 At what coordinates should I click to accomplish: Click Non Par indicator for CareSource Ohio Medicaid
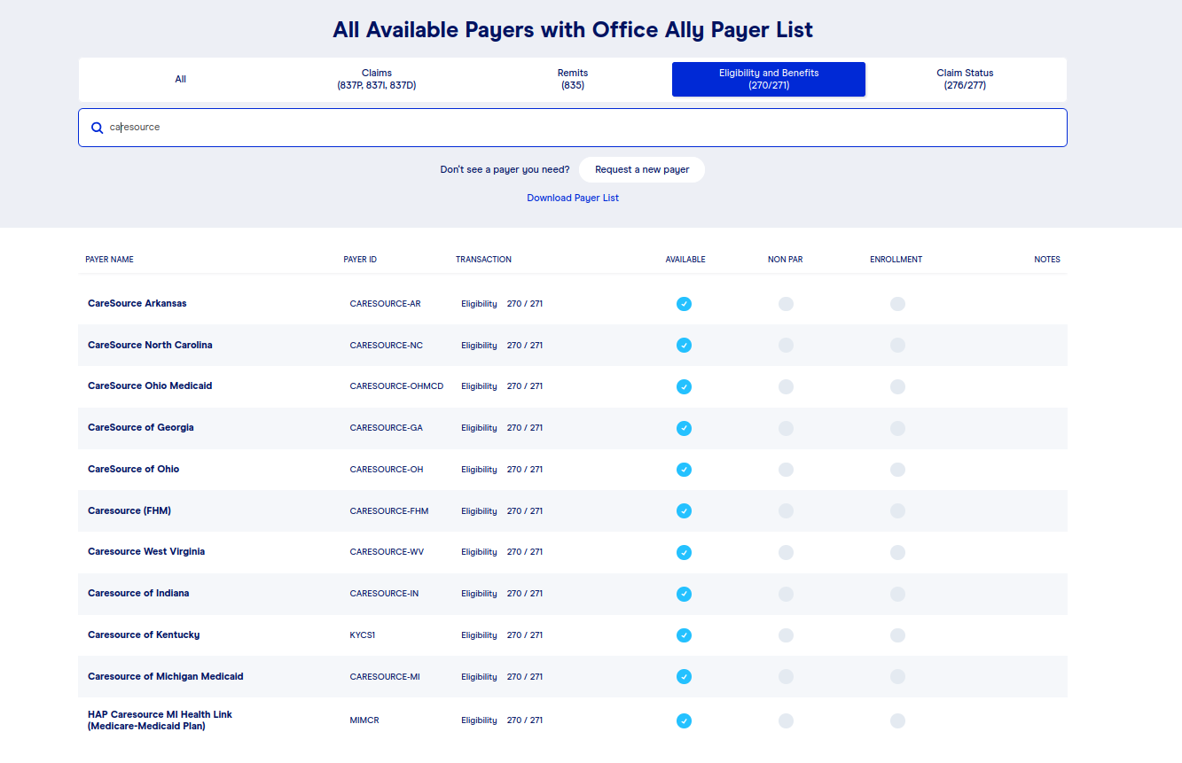[786, 386]
